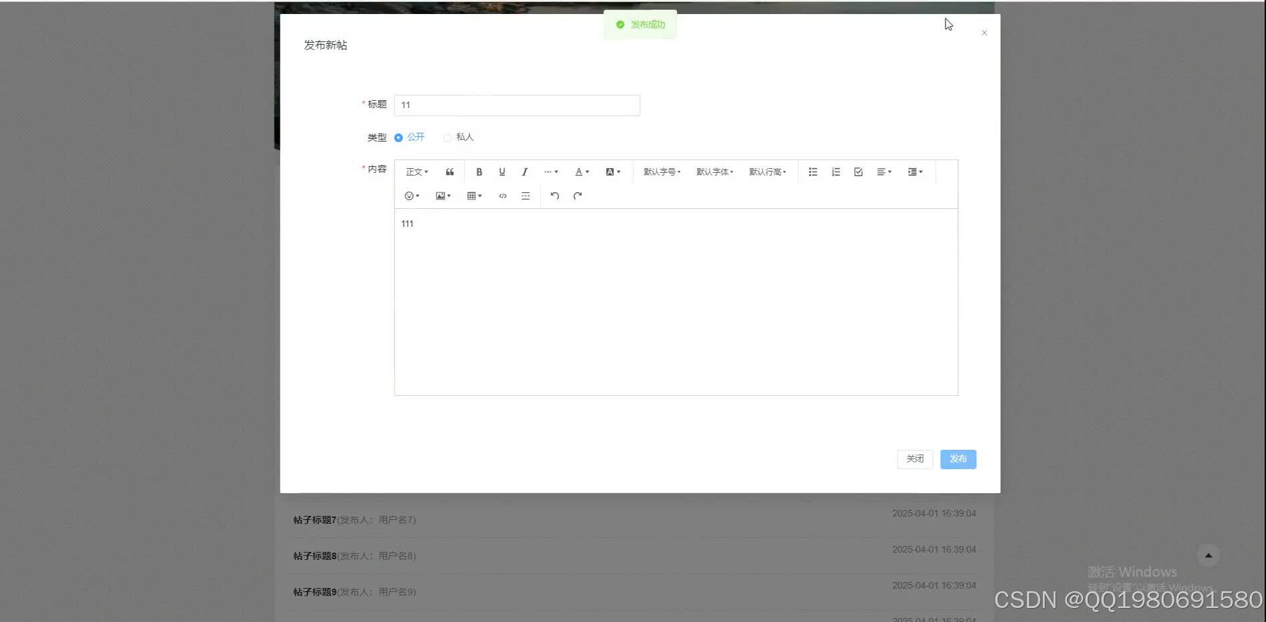Open the 默认行高 line height dropdown
This screenshot has height=622, width=1266.
click(767, 172)
